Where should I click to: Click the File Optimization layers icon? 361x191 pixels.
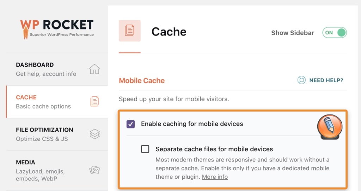point(94,134)
